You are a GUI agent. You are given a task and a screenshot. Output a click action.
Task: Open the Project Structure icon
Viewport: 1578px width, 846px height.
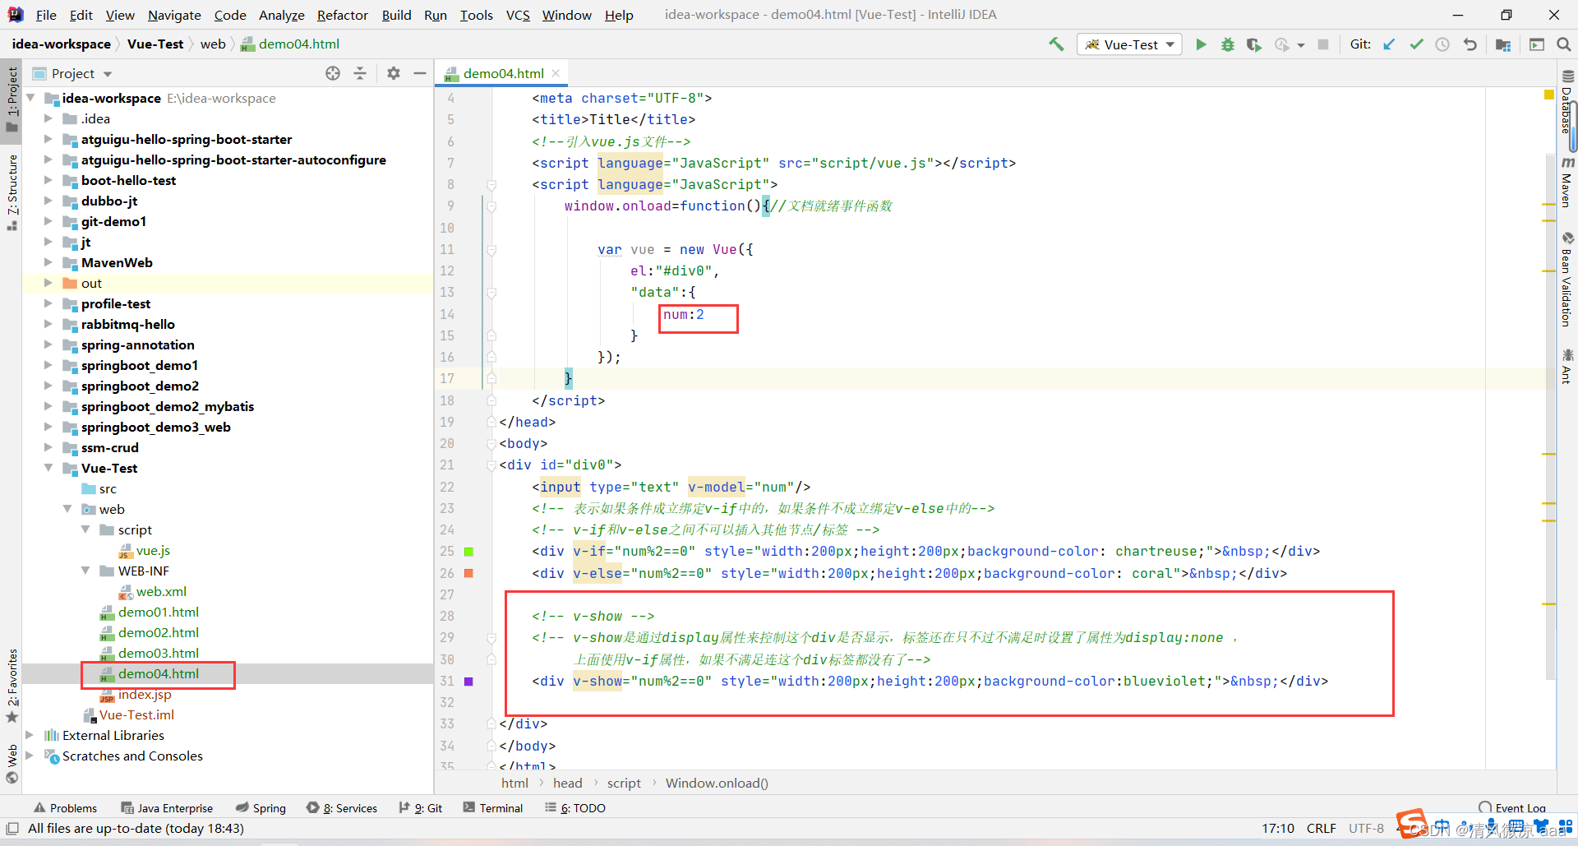coord(1503,44)
